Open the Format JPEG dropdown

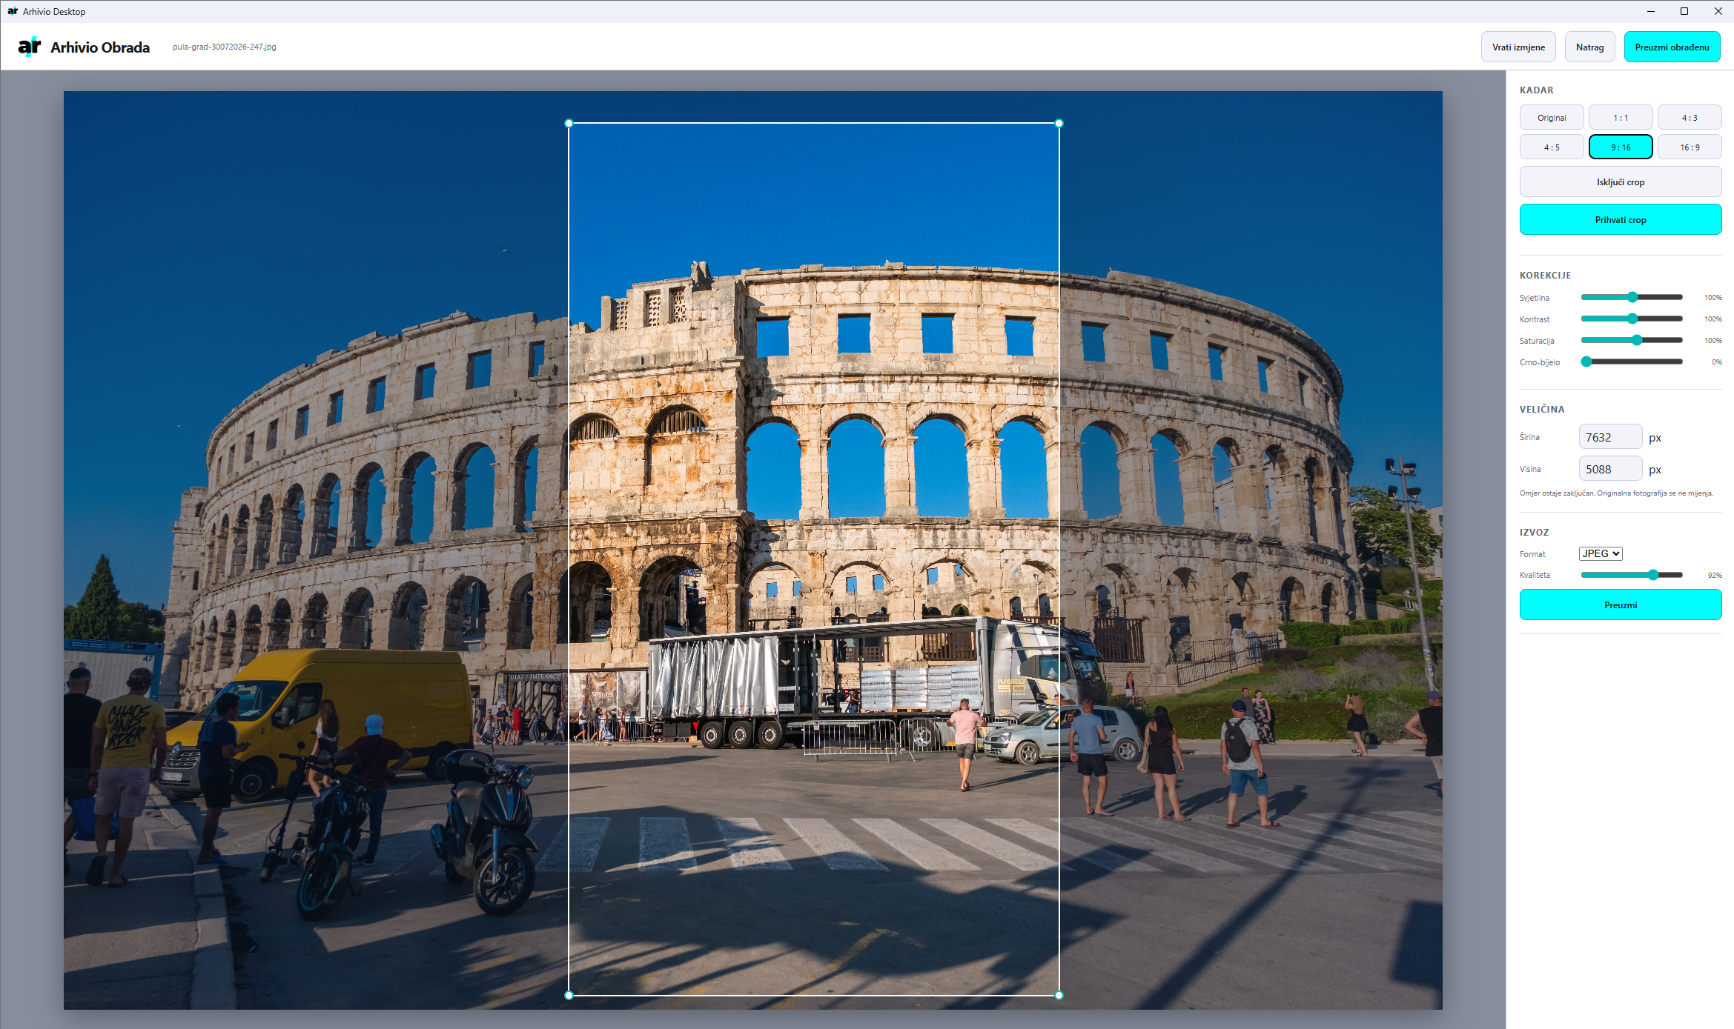tap(1601, 553)
